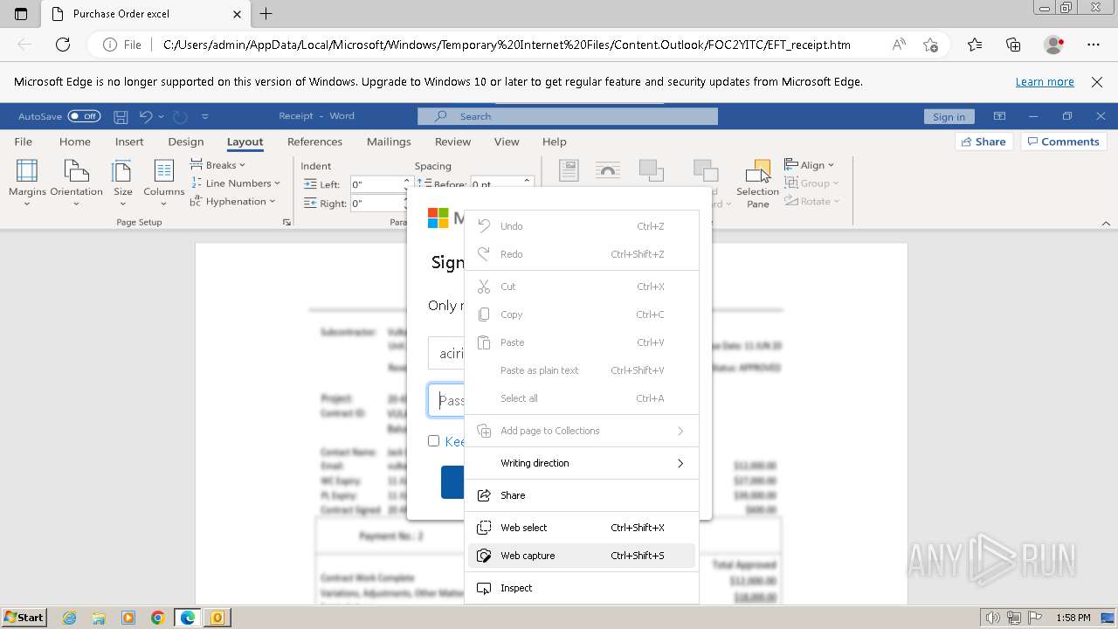Open the Size tool in Page Setup group
Screen dimensions: 1118x629
click(123, 183)
